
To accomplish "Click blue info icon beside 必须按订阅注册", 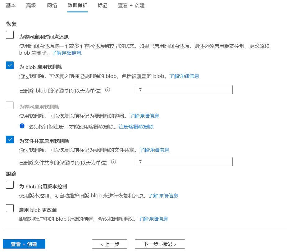I will [22, 126].
